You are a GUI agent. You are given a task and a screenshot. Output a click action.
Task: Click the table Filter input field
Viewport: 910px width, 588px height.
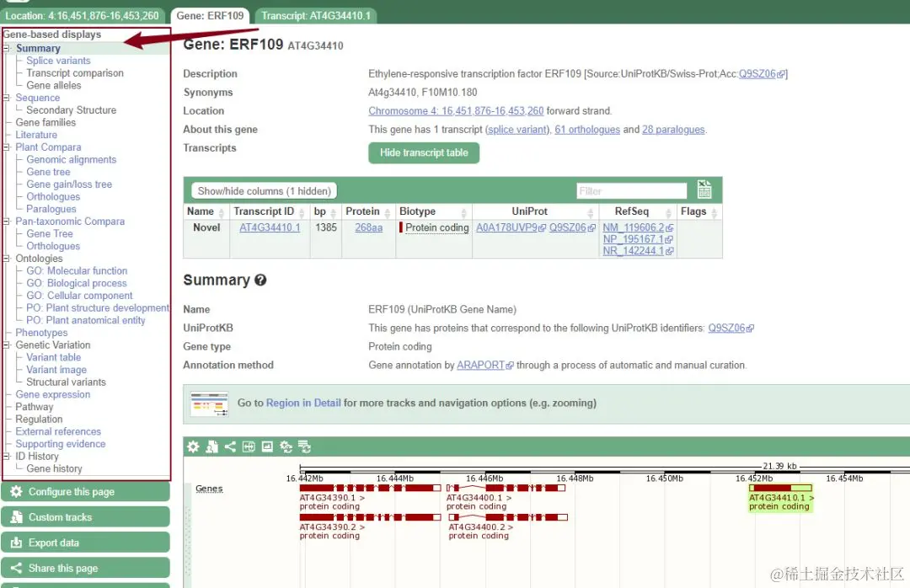(x=631, y=191)
